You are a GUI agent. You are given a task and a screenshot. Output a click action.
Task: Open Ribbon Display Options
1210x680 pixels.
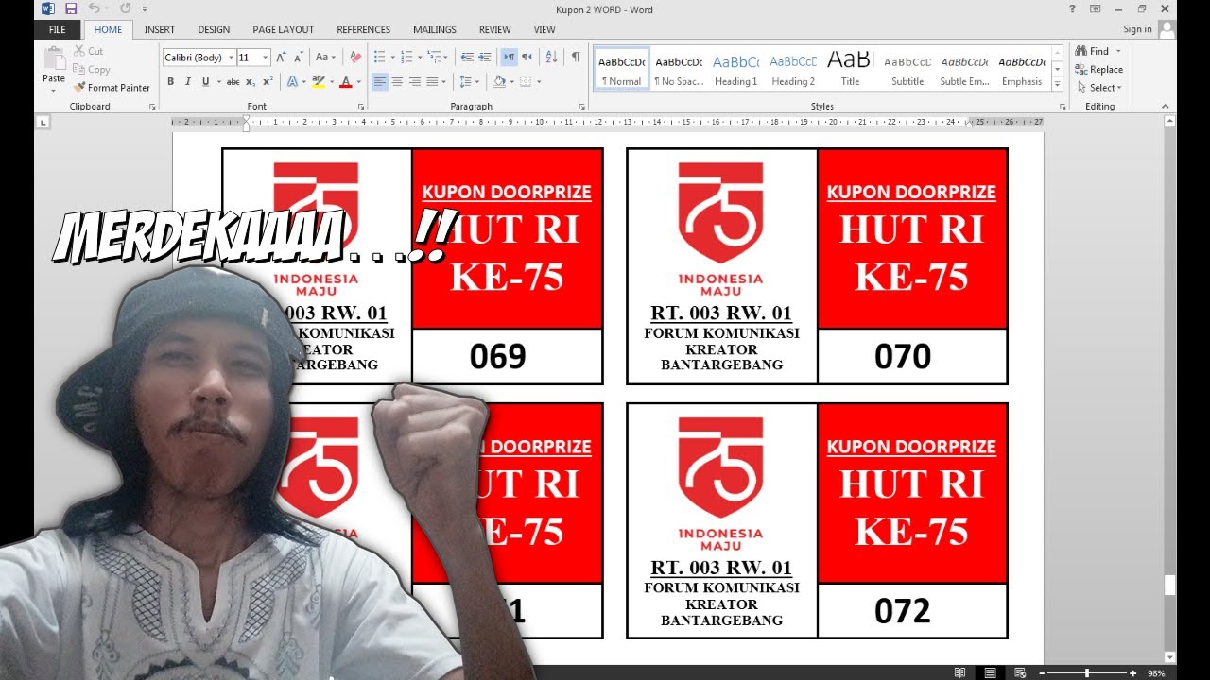[x=1095, y=9]
